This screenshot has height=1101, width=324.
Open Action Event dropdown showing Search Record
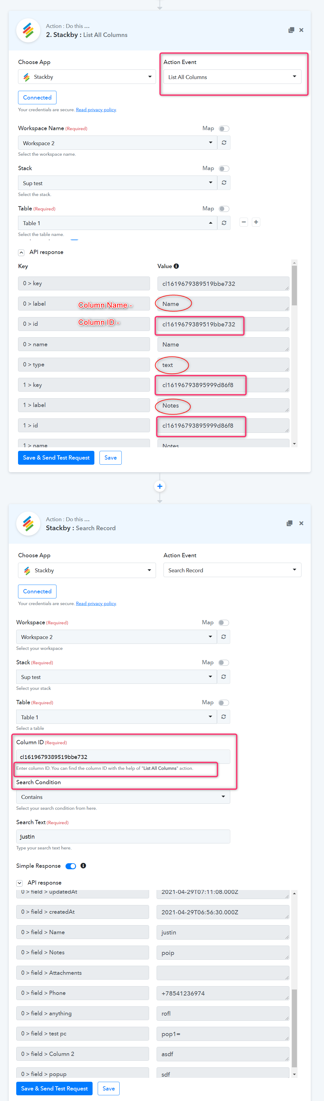(x=232, y=570)
